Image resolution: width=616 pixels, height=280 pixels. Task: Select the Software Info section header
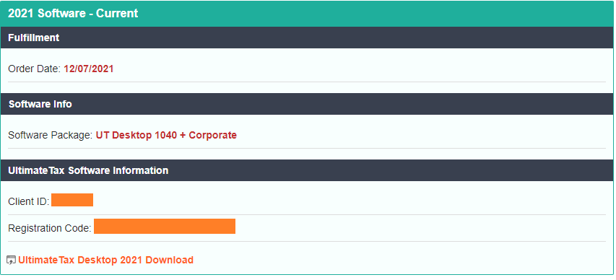[x=308, y=104]
